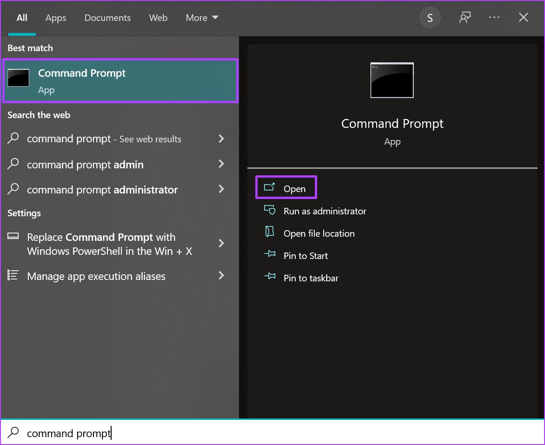This screenshot has height=445, width=545.
Task: Switch to the Documents tab
Action: click(x=107, y=18)
